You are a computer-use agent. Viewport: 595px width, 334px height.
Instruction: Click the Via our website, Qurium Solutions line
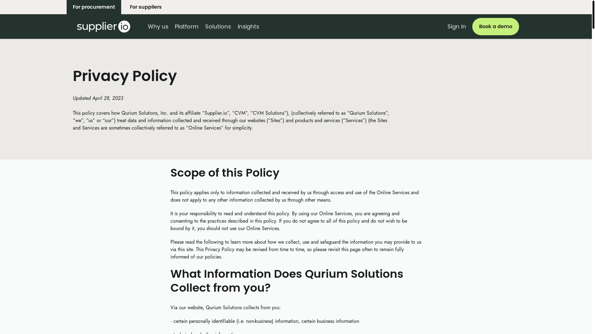(x=225, y=308)
